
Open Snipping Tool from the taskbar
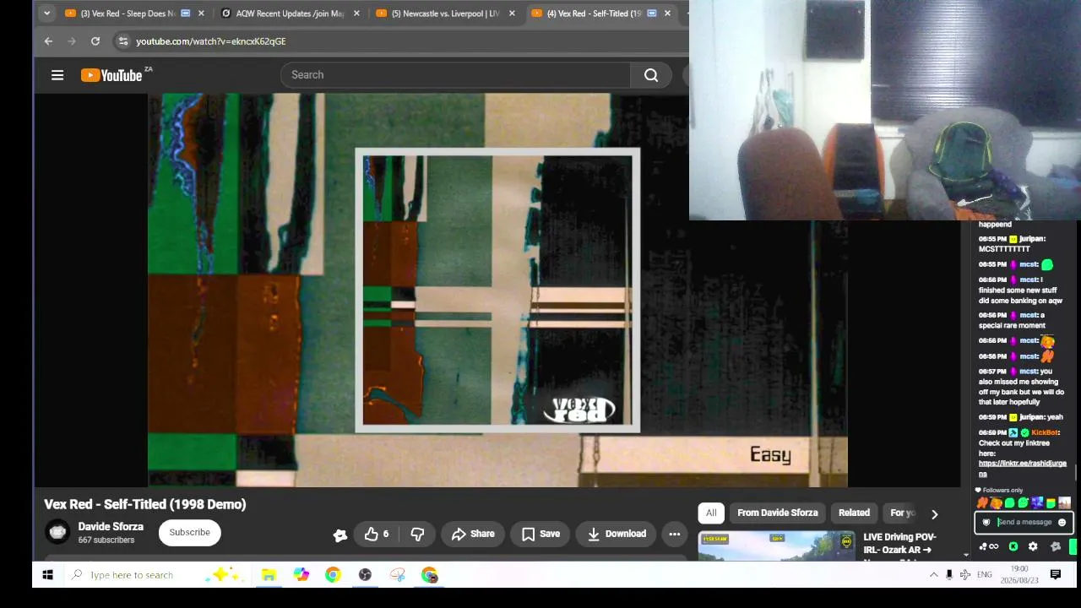pos(398,575)
